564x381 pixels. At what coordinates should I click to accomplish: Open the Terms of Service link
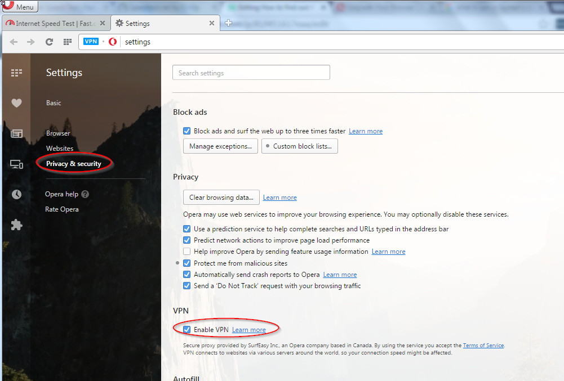click(x=483, y=346)
